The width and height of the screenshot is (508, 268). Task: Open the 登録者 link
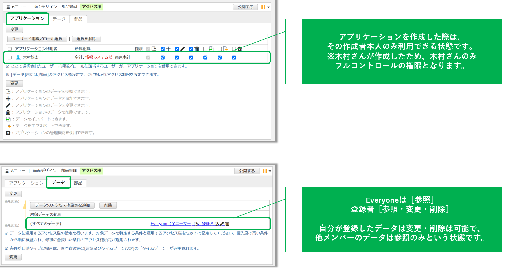pyautogui.click(x=208, y=224)
